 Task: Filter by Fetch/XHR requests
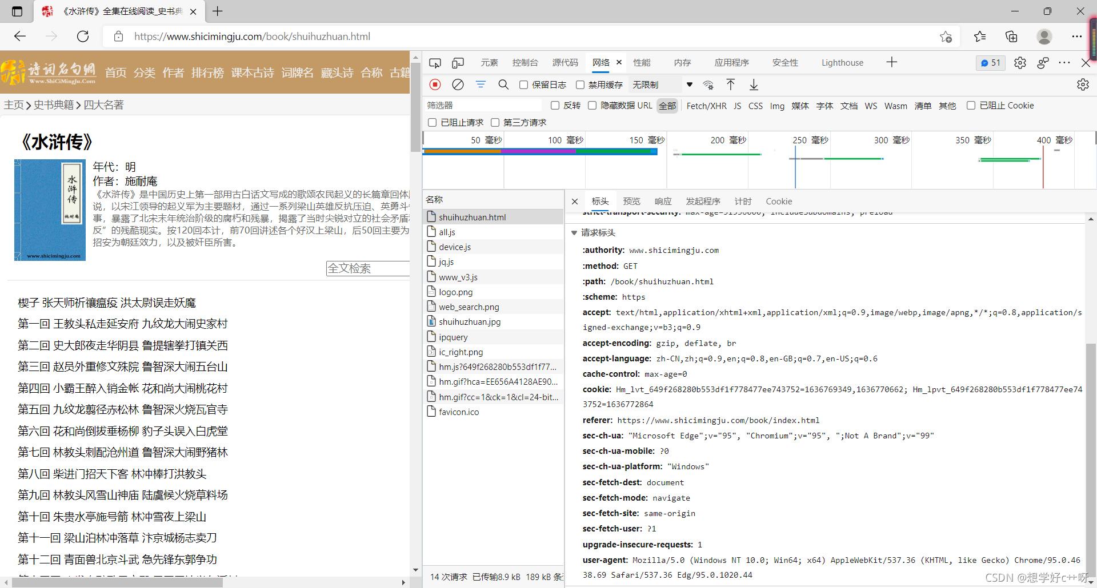[706, 106]
